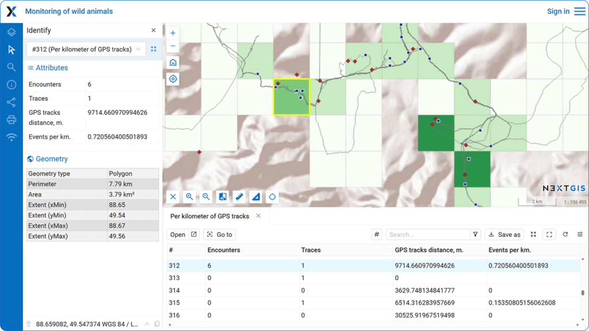
Task: Toggle the # row numbers in the table
Action: tap(377, 234)
